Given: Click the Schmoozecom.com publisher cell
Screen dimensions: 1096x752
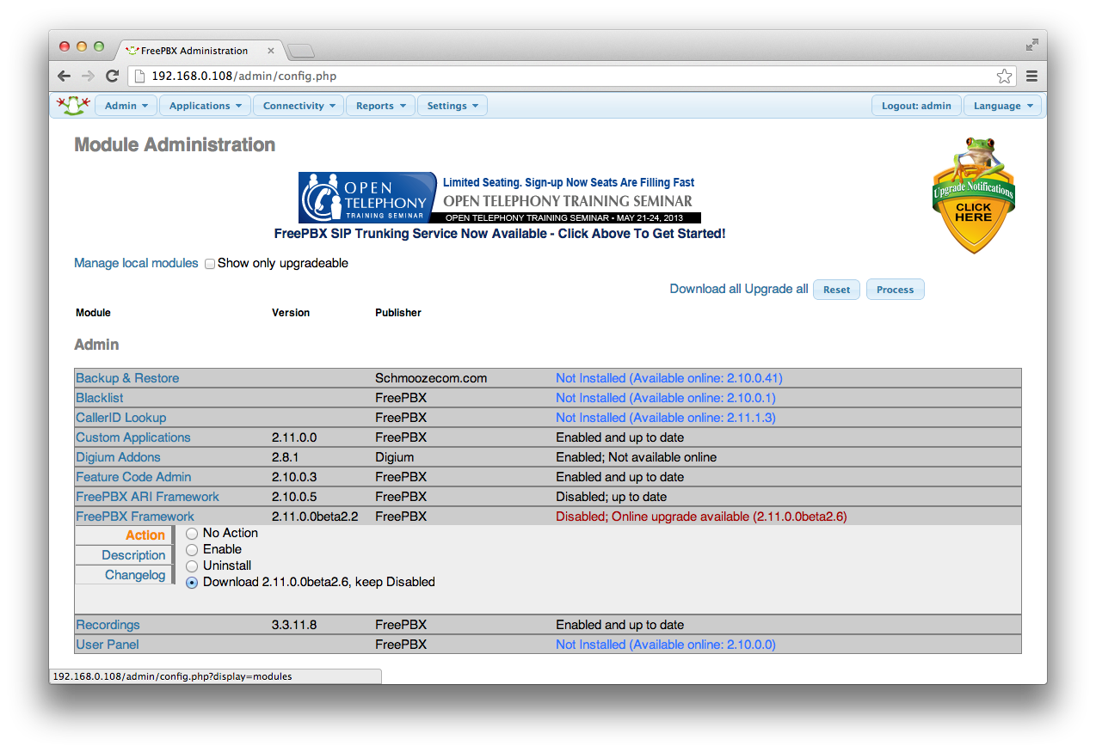Looking at the screenshot, I should point(431,378).
